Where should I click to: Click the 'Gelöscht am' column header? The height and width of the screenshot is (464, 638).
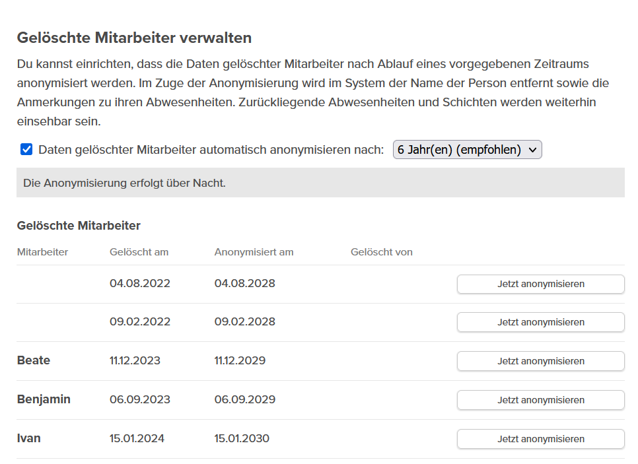[139, 252]
